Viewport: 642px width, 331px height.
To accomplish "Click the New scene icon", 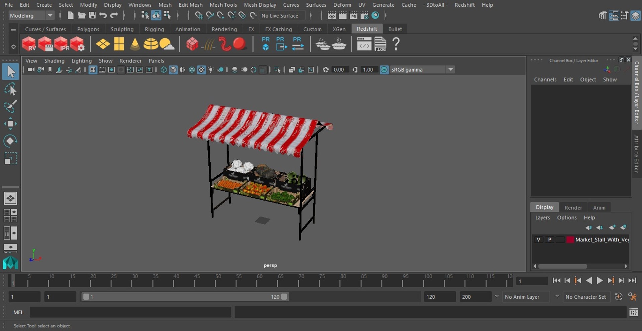I will (x=70, y=15).
